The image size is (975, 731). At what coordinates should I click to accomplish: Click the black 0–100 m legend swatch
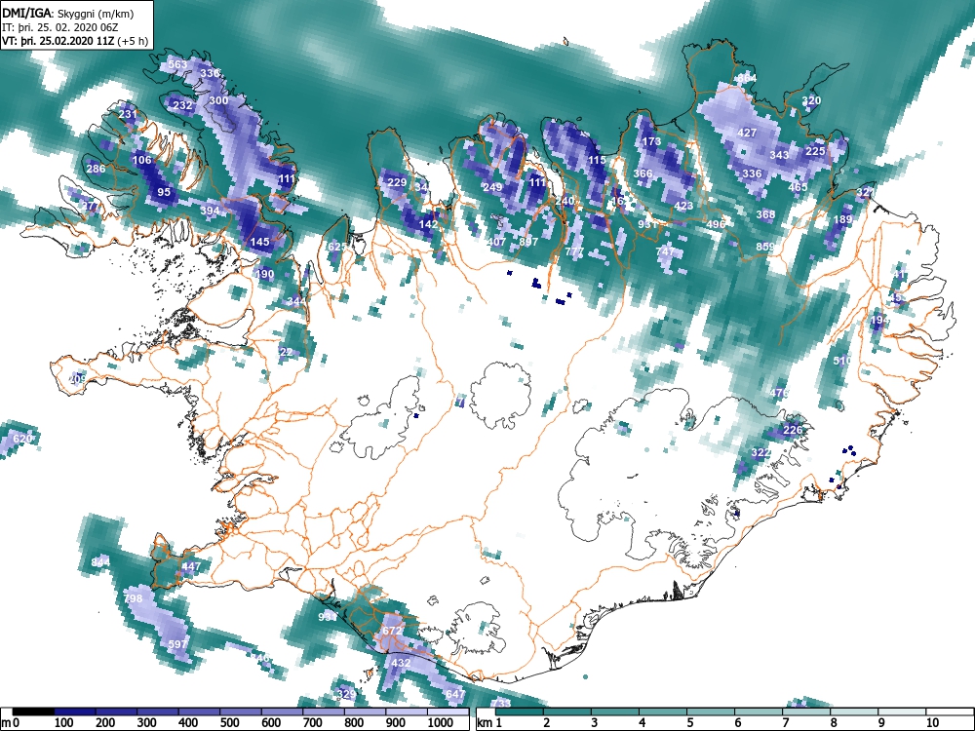point(33,712)
